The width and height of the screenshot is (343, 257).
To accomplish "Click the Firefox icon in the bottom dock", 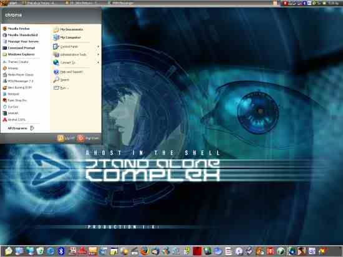I will 145,251.
